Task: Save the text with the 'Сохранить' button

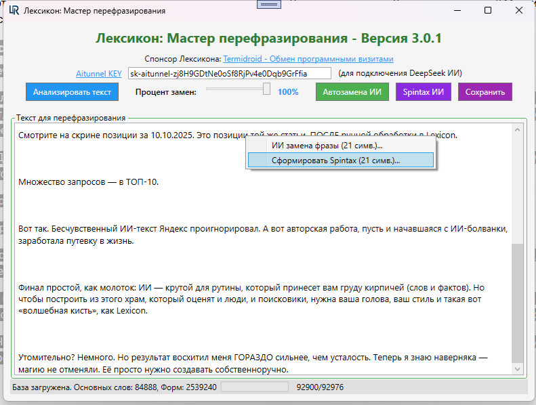Action: pyautogui.click(x=485, y=91)
